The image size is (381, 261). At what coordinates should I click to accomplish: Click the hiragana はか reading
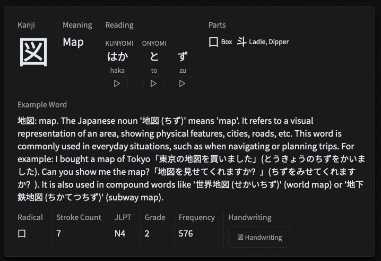pyautogui.click(x=117, y=57)
